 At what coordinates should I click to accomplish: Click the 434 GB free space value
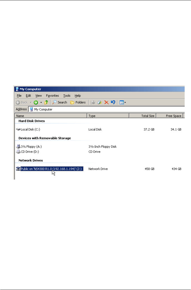(176, 169)
